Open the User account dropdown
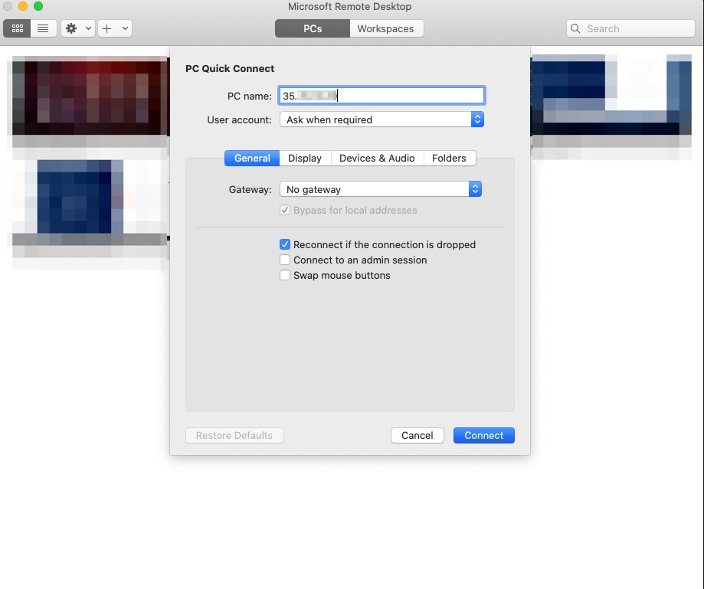 click(x=381, y=119)
